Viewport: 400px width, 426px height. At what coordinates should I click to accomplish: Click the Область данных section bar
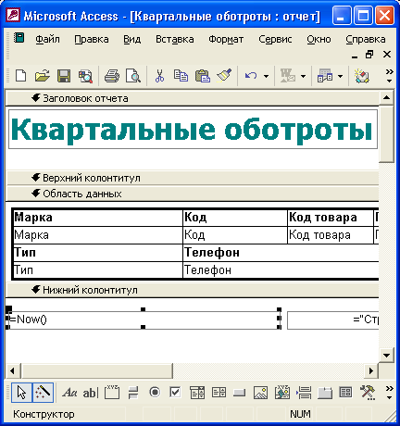point(193,194)
